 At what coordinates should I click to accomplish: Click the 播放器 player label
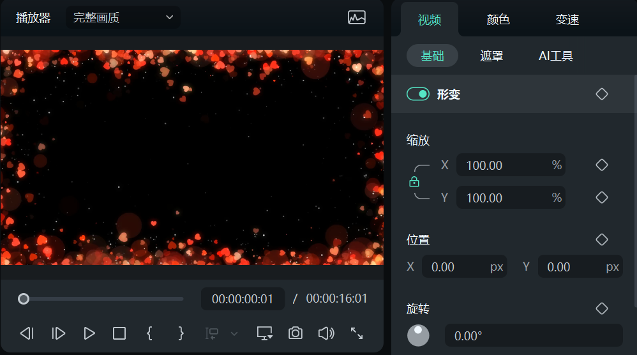click(33, 18)
